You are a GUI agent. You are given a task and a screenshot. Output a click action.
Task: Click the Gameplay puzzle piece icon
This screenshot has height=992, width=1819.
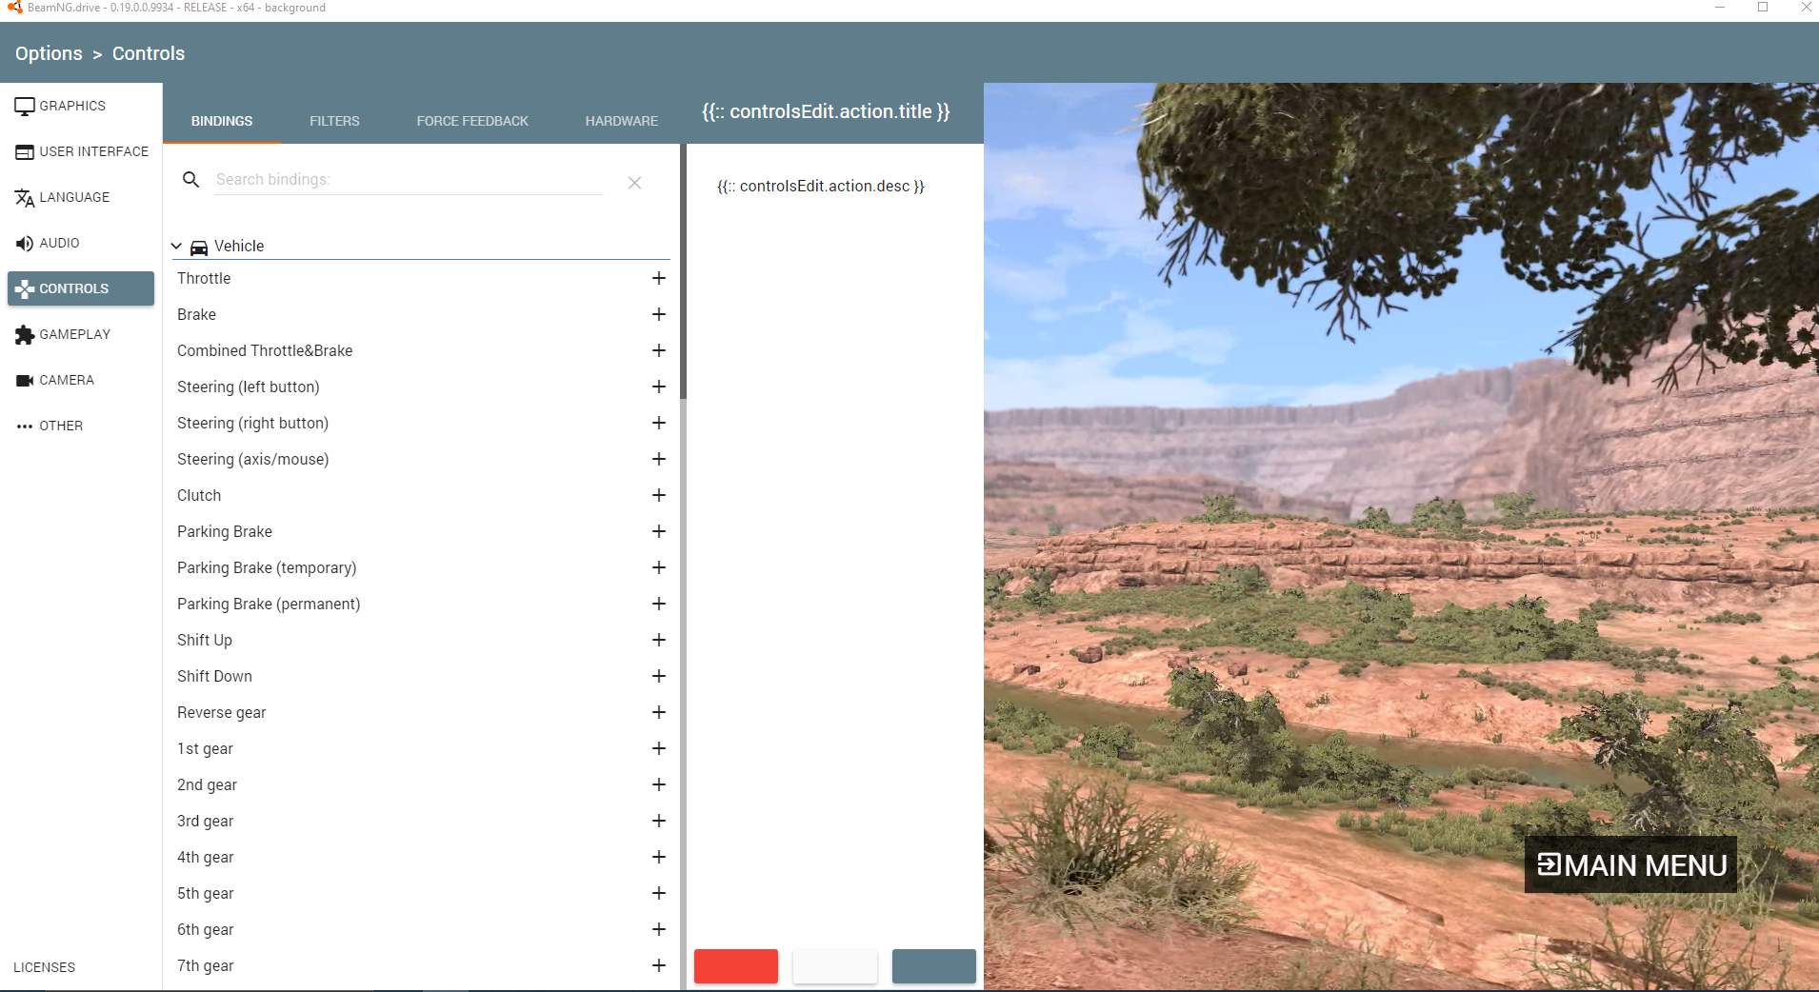(x=25, y=334)
